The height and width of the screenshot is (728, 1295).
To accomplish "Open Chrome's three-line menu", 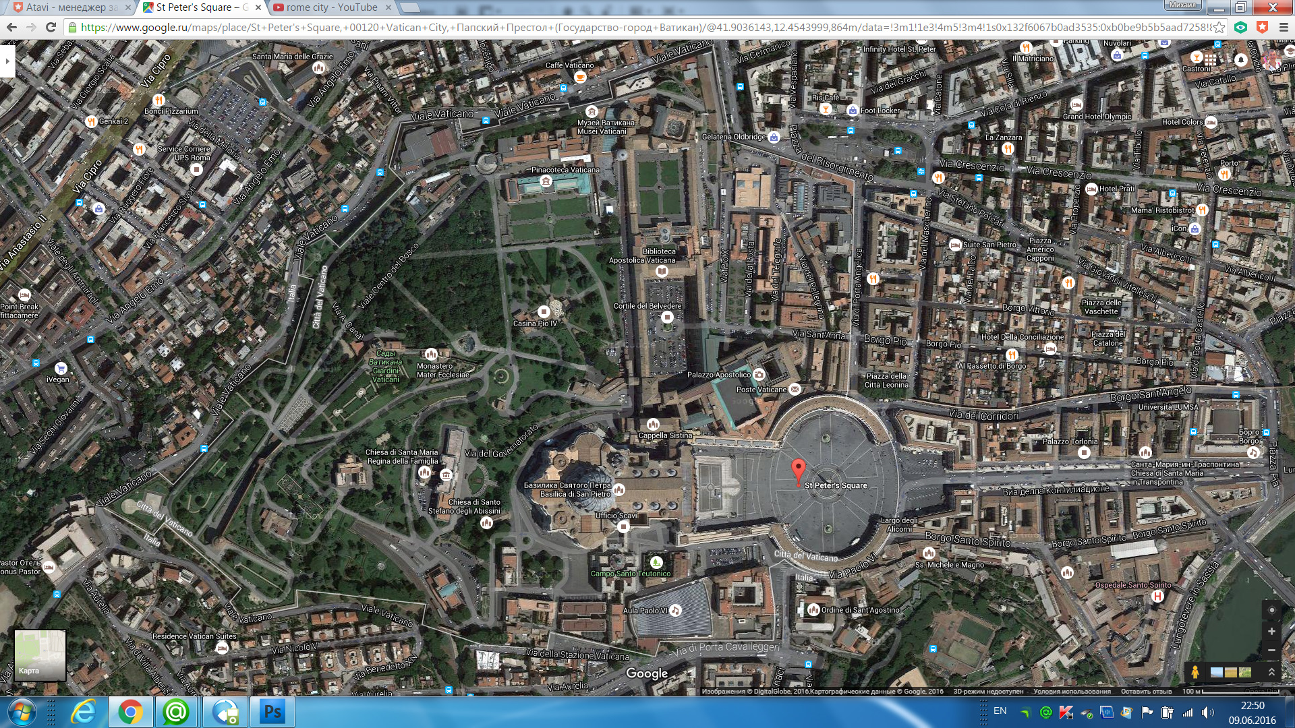I will [x=1283, y=28].
